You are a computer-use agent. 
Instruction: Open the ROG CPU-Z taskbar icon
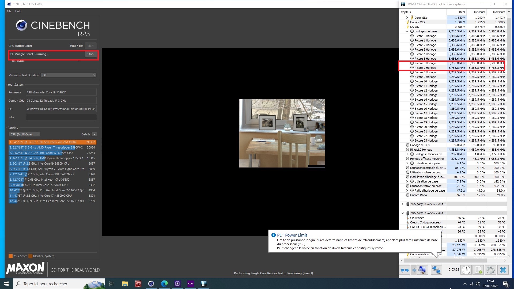coord(138,284)
